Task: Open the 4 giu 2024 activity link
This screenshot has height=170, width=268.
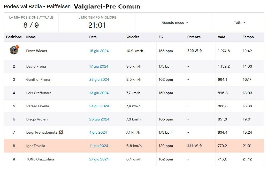Action: (98, 132)
